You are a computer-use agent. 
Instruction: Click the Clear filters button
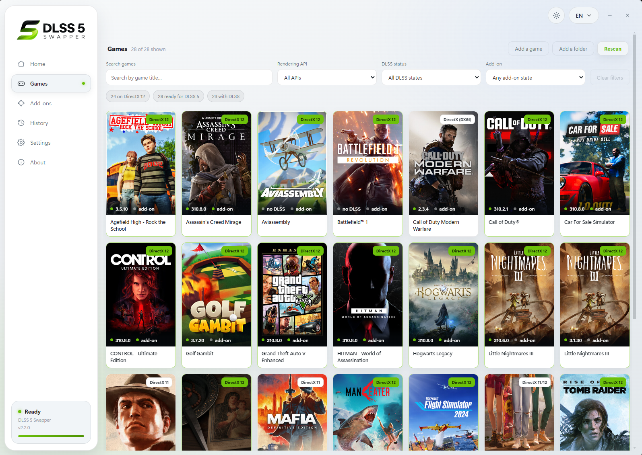point(610,78)
